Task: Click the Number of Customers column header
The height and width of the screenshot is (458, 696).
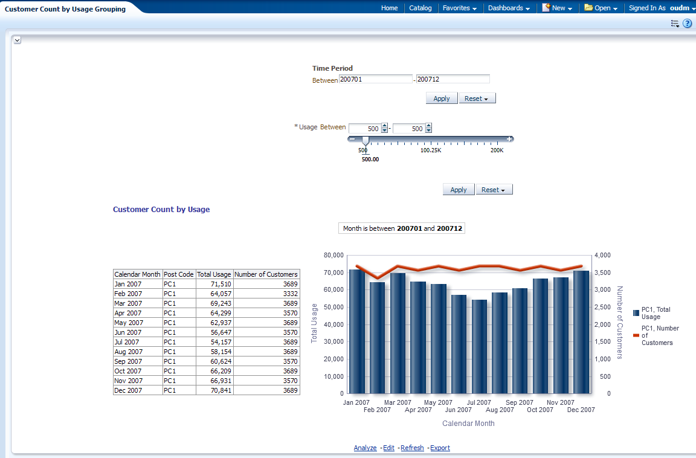Action: 266,274
